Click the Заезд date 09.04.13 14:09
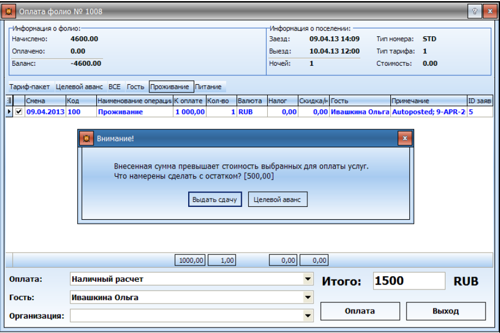Viewport: 500px width, 333px height. click(x=334, y=39)
